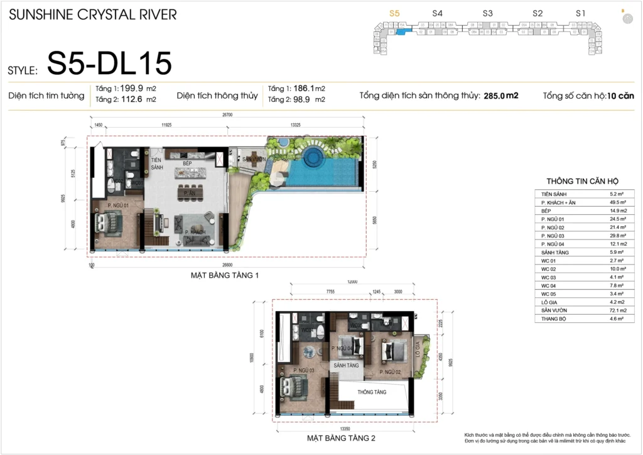Click the round swimming pool in the garden
Viewport: 643px width, 455px height.
coord(311,155)
